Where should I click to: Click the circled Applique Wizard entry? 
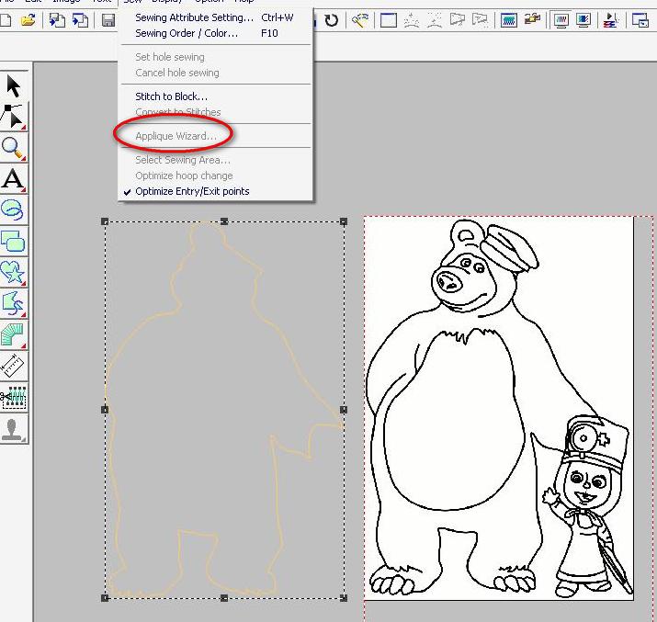(176, 136)
